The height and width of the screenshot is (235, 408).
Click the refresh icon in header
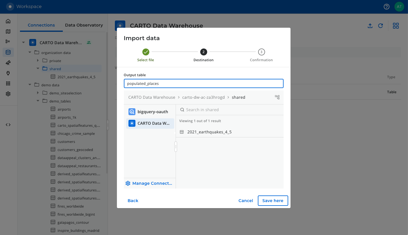[381, 26]
